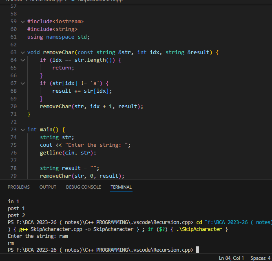This screenshot has width=272, height=261.
Task: Click 'string str;' declaration on line 74
Action: [x=57, y=137]
